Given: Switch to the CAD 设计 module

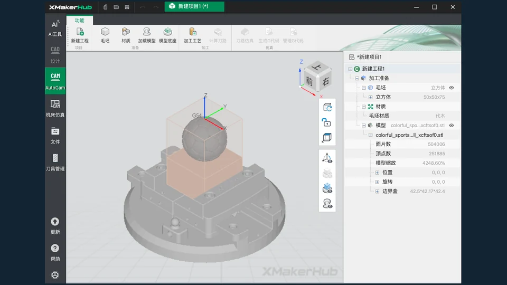Looking at the screenshot, I should [55, 54].
